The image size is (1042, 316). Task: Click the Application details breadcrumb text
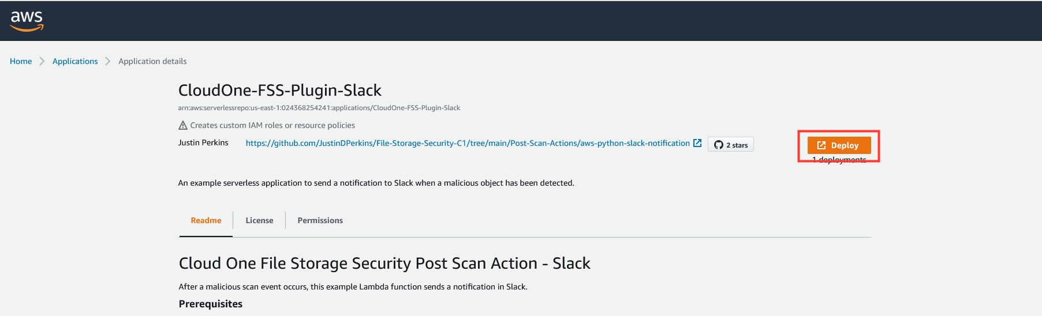[152, 61]
